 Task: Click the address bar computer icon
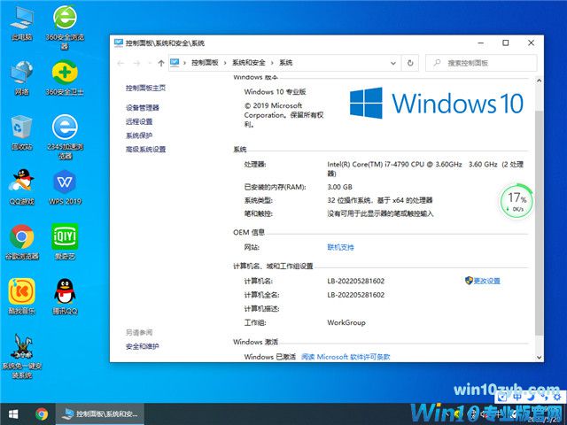pos(175,63)
